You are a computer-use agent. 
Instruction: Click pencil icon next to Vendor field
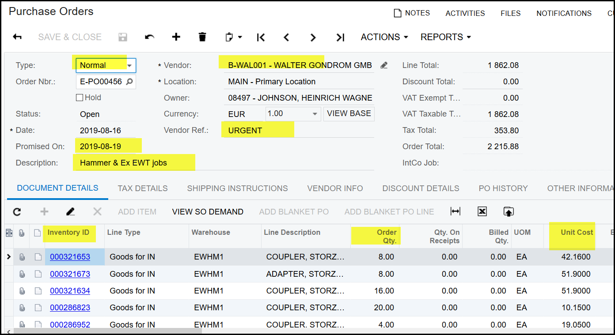coord(383,65)
